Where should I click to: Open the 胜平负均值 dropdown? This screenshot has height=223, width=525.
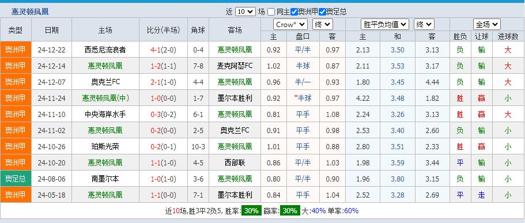click(385, 24)
